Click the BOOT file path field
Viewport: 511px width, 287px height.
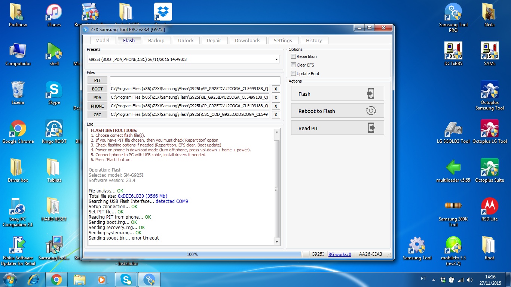[189, 89]
